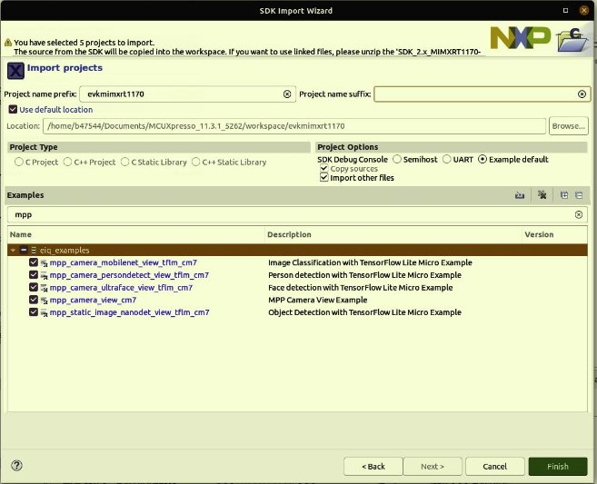Select Example default console option

(x=483, y=159)
